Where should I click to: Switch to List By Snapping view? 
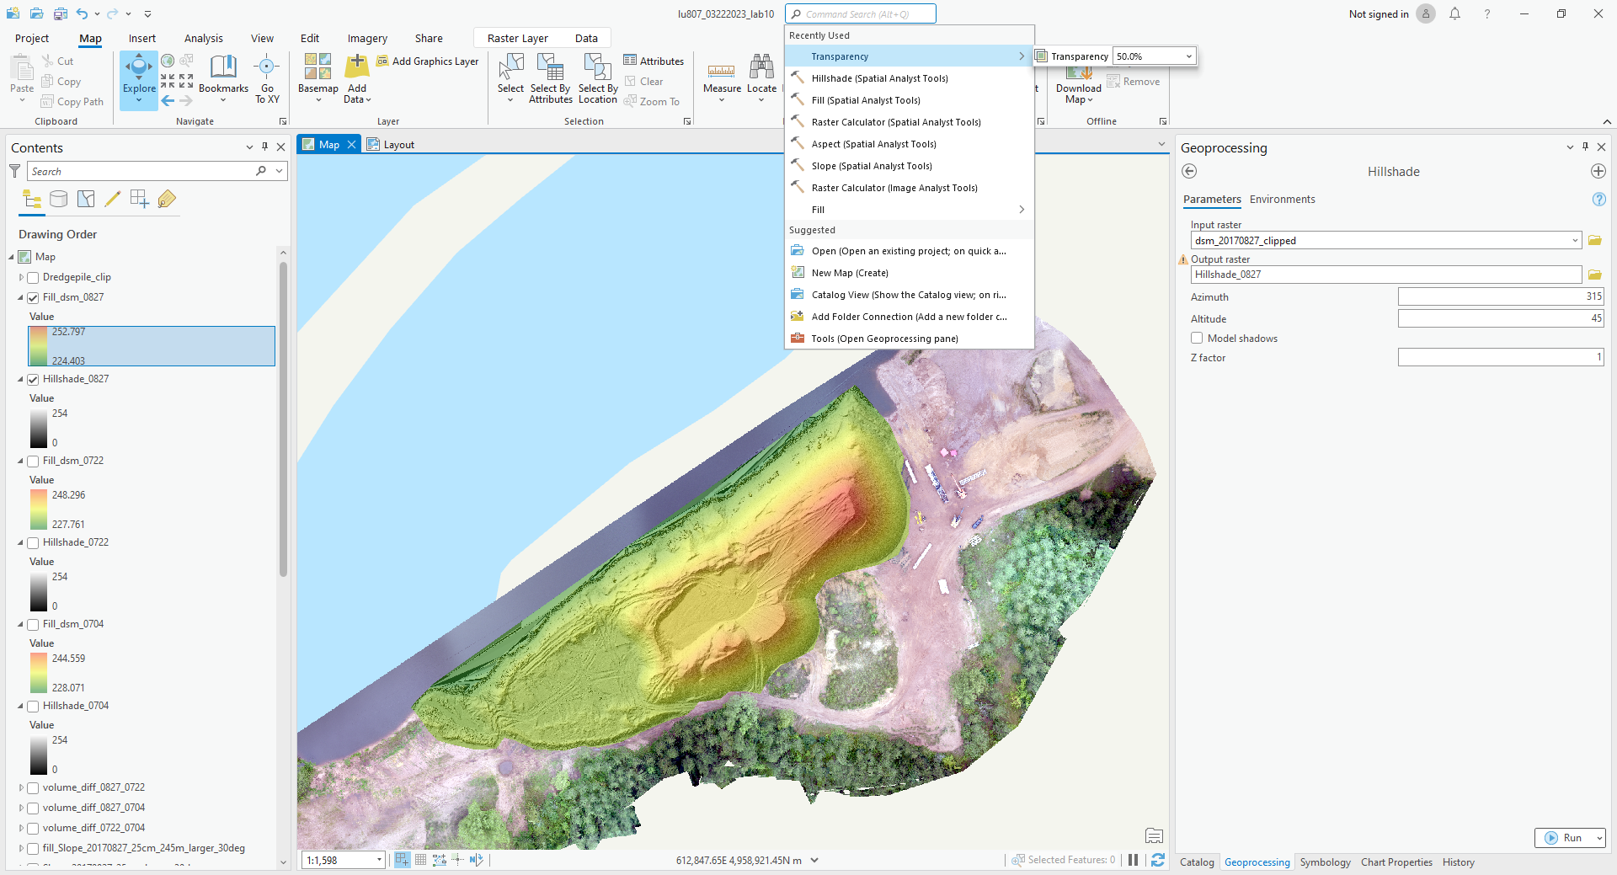[140, 199]
